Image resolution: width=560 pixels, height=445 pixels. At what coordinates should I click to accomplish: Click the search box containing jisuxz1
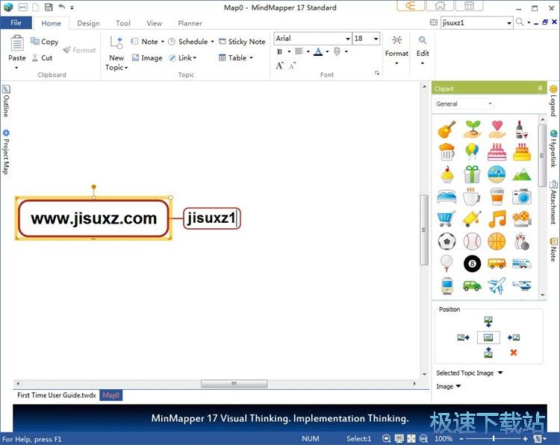pyautogui.click(x=473, y=23)
